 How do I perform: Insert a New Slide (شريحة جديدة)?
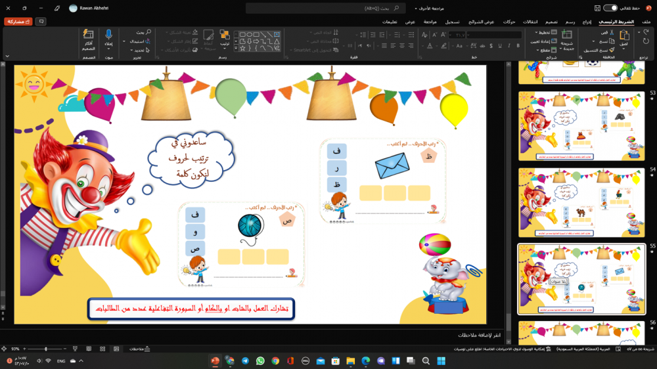pos(566,40)
